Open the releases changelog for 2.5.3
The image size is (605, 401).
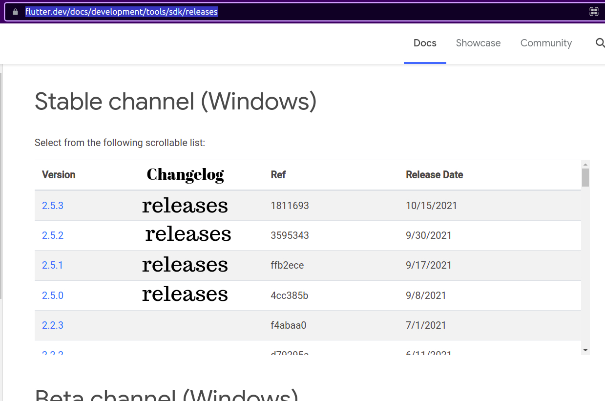pyautogui.click(x=185, y=206)
